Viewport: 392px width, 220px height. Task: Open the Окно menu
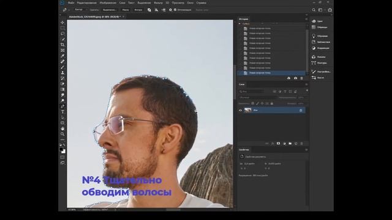190,2
